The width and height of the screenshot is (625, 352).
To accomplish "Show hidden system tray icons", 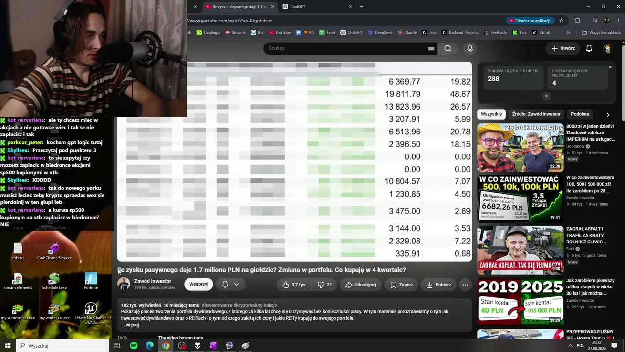I will coord(570,346).
